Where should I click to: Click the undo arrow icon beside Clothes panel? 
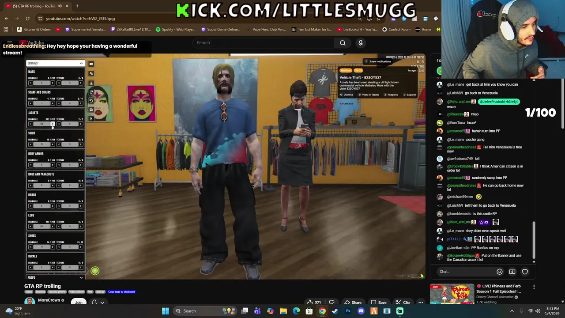click(91, 101)
